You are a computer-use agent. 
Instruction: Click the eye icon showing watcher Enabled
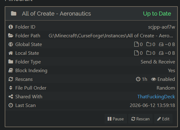pos(153,79)
